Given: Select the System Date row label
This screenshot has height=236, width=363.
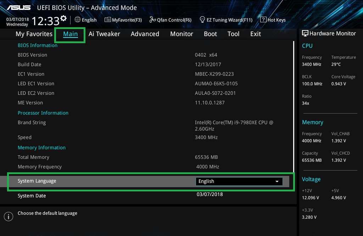Looking at the screenshot, I should (32, 196).
